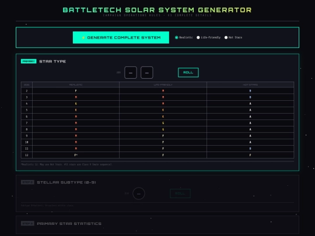Select roll number 2 in table
Viewport: 315px width, 236px height.
[x=27, y=91]
